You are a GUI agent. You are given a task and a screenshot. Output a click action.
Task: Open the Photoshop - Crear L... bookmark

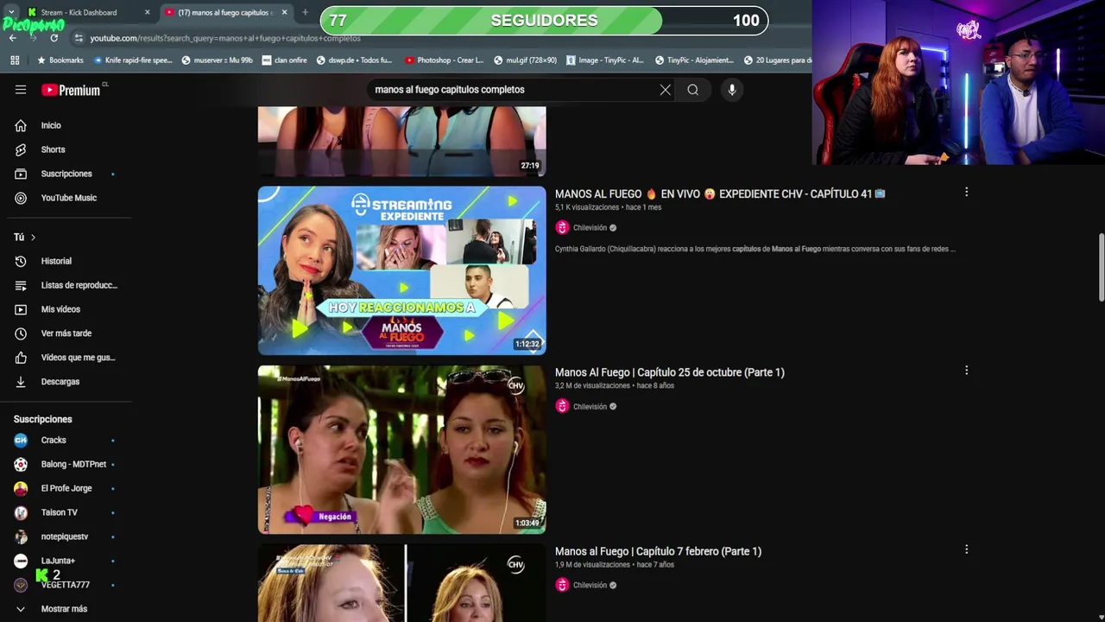pos(443,60)
